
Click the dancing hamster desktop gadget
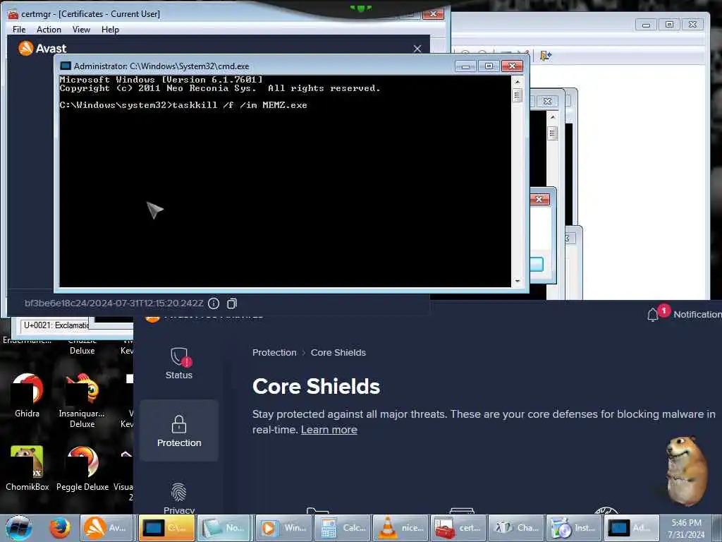687,470
